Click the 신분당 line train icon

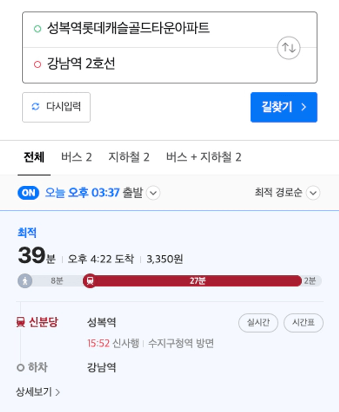click(x=20, y=322)
